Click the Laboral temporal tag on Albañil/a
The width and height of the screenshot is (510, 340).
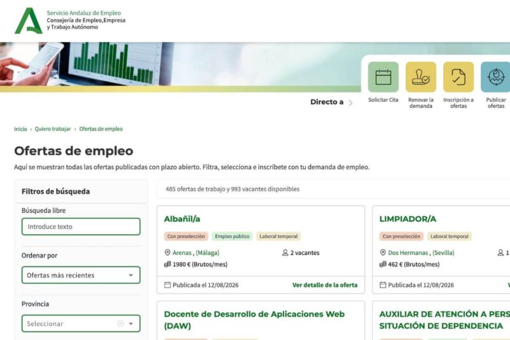279,236
